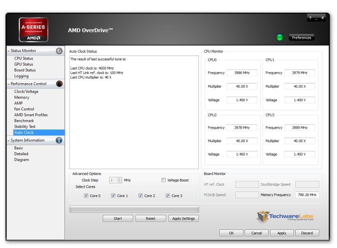The image size is (337, 248).
Task: Click the CPU3 Multiplier field
Action: [300, 141]
